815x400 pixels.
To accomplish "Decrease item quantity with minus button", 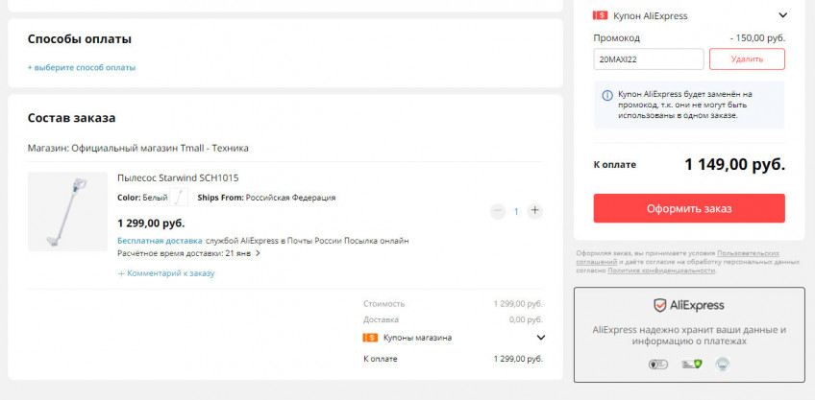I will point(497,211).
